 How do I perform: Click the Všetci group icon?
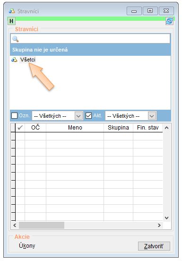14,60
